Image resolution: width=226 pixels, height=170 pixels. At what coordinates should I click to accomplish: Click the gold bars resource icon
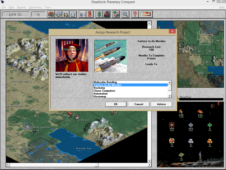210,141
